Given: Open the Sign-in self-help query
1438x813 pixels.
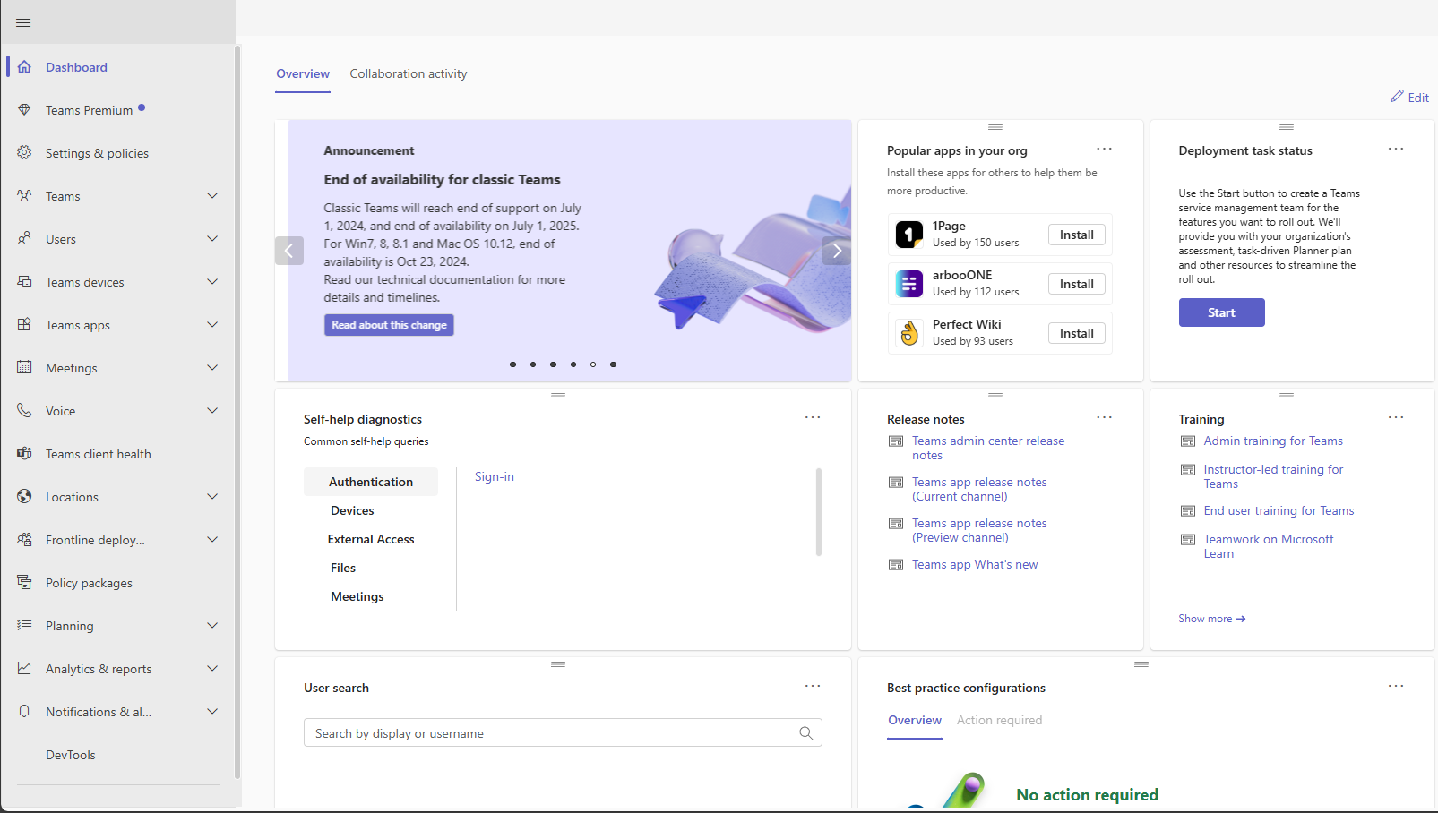Looking at the screenshot, I should 495,477.
